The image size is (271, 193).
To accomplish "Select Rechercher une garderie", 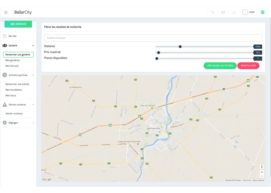I will tap(18, 55).
